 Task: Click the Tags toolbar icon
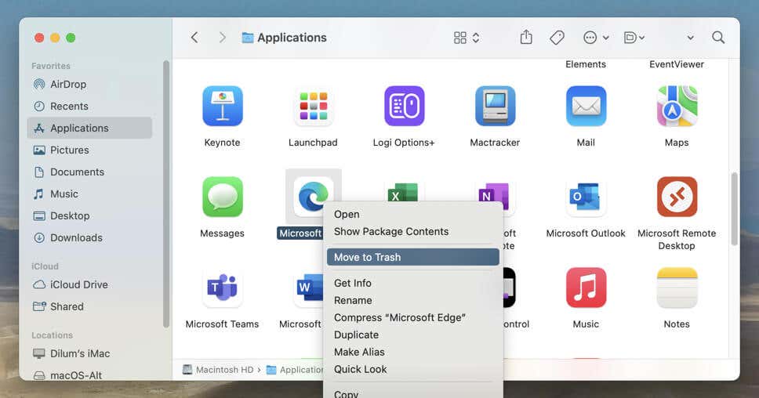click(x=557, y=38)
